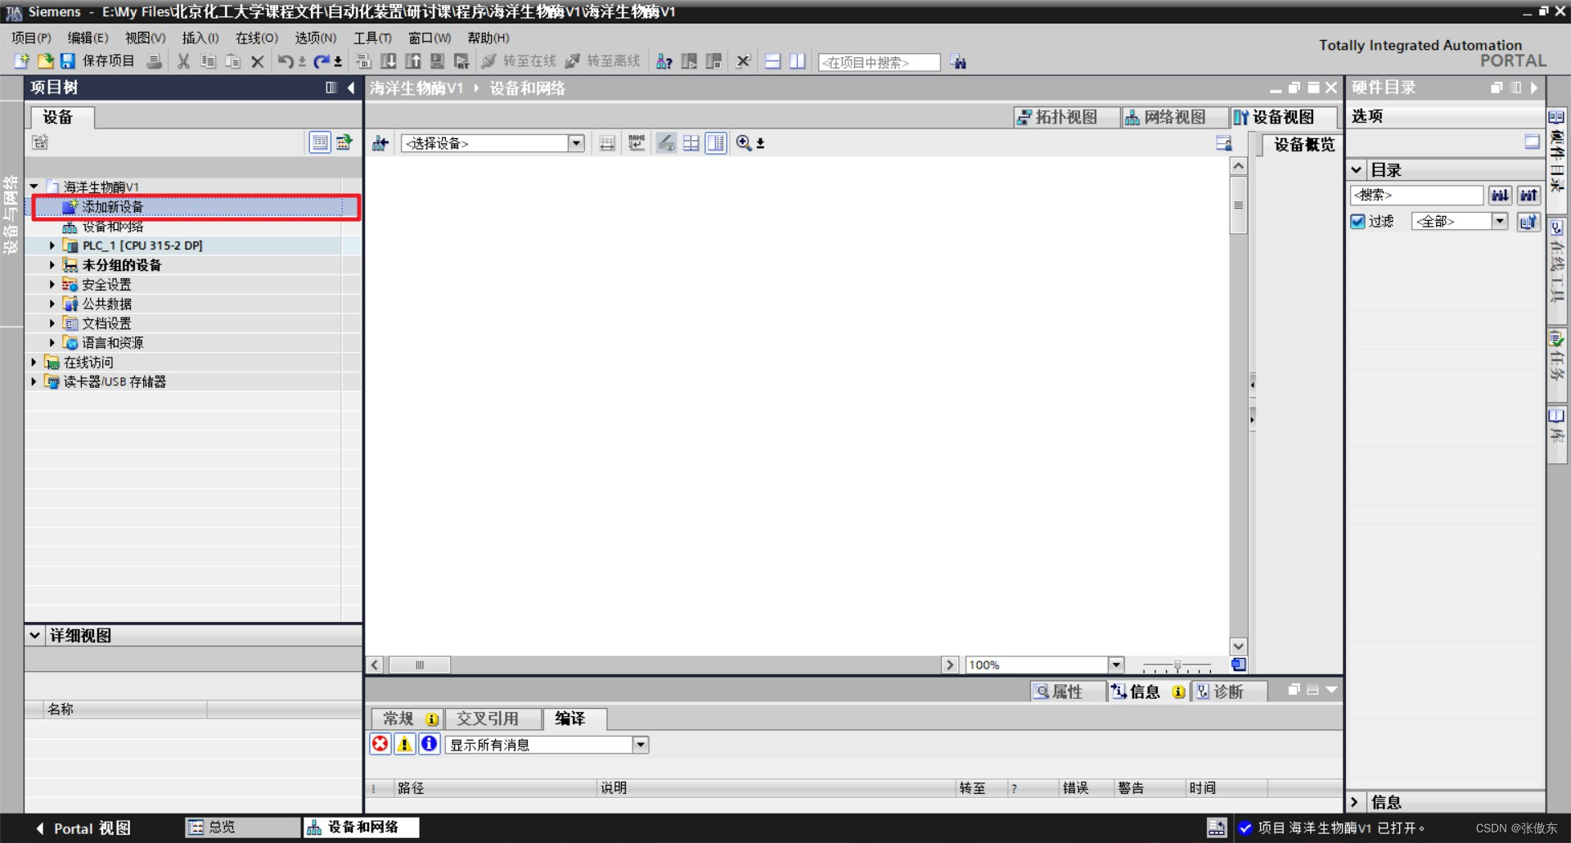The height and width of the screenshot is (843, 1571).
Task: Click the start CPU icon
Action: coord(689,61)
